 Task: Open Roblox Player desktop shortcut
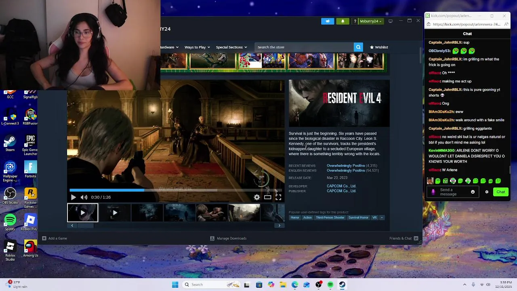30,223
